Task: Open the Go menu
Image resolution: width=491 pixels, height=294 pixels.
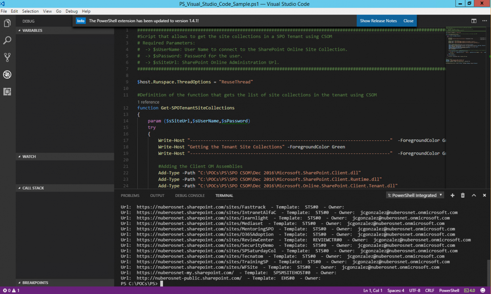Action: (x=59, y=11)
